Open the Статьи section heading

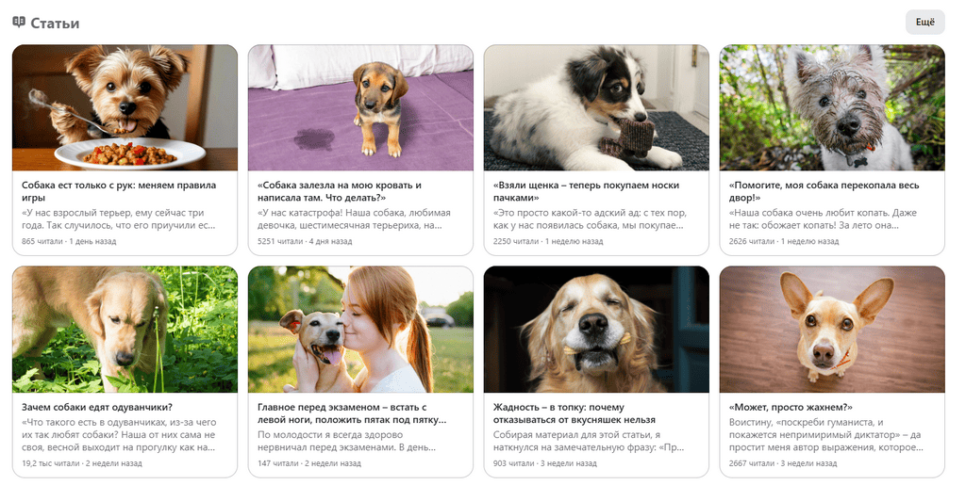(x=55, y=23)
